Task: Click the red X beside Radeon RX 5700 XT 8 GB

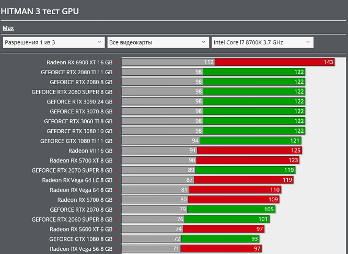Action: [116, 161]
